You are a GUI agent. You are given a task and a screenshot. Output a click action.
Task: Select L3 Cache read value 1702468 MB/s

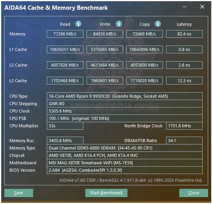(x=65, y=81)
